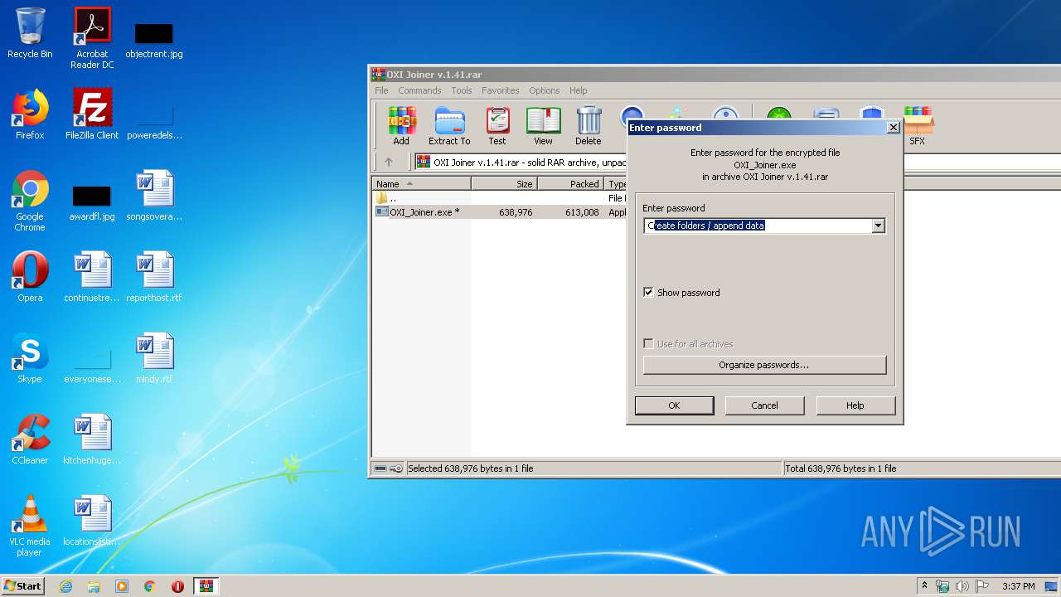Select the Opera desktop shortcut
Viewport: 1061px width, 597px height.
(30, 277)
